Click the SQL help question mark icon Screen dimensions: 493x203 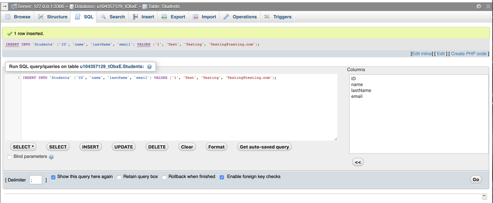[149, 67]
